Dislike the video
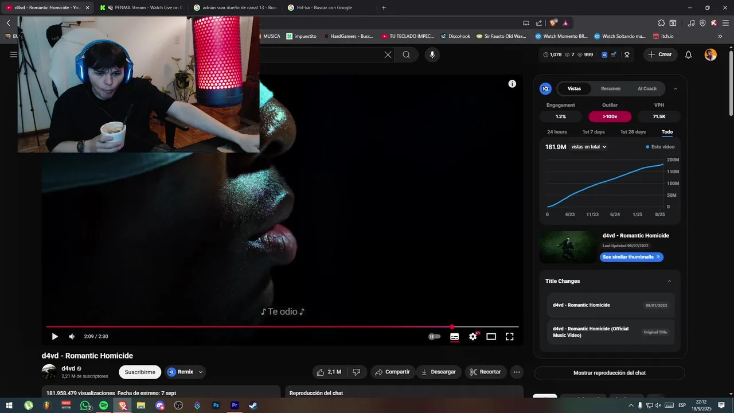This screenshot has height=413, width=734. click(356, 372)
